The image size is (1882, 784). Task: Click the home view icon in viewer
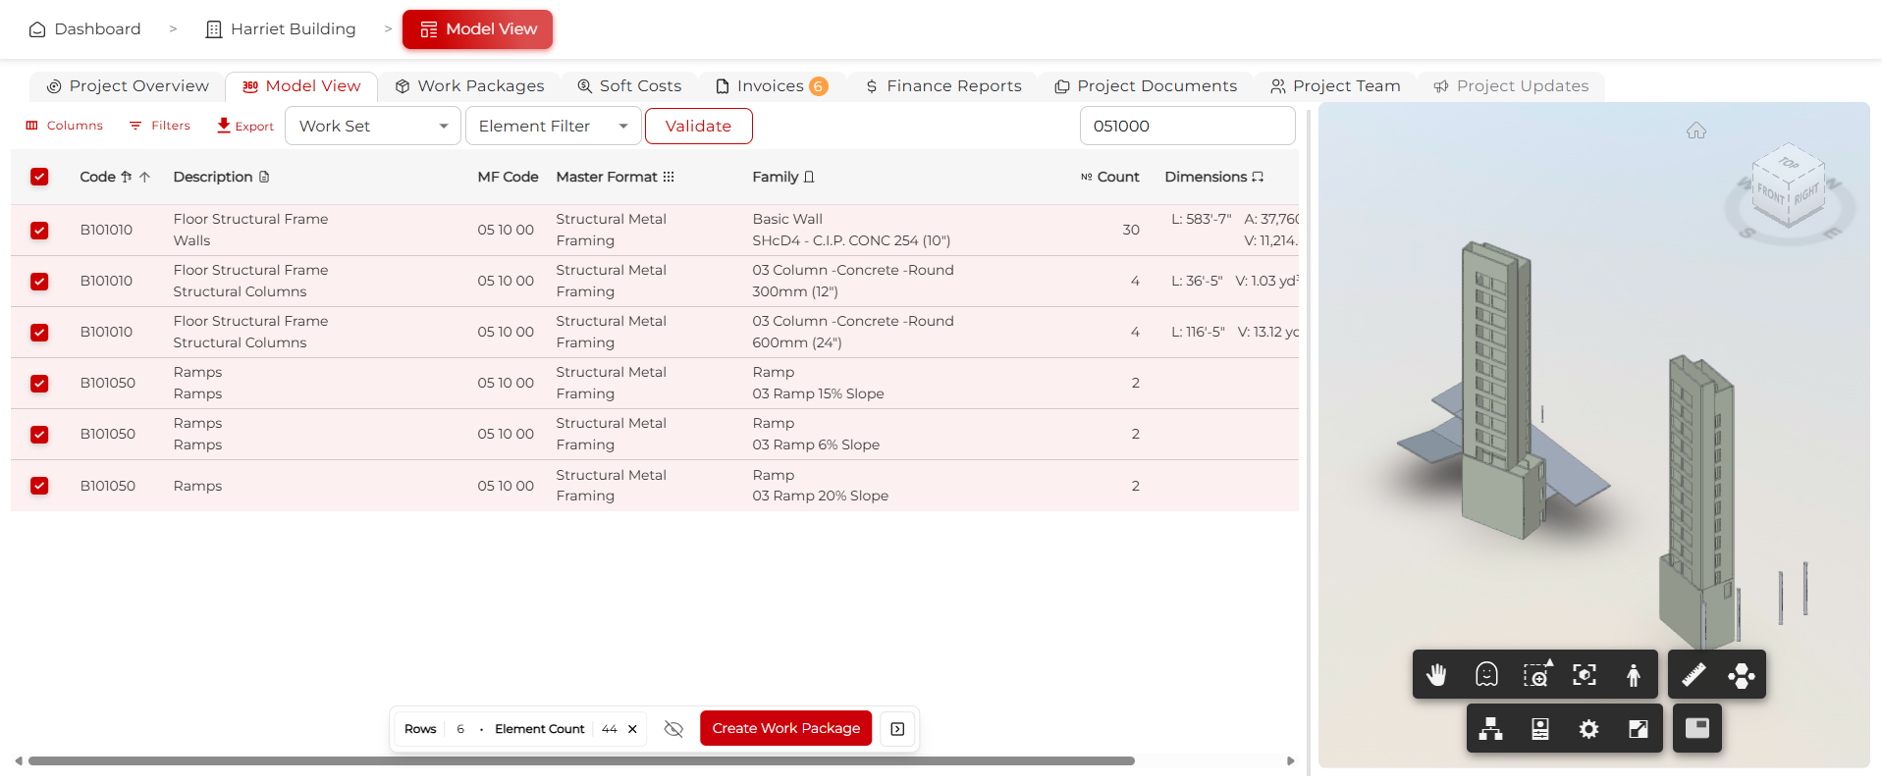(1696, 131)
